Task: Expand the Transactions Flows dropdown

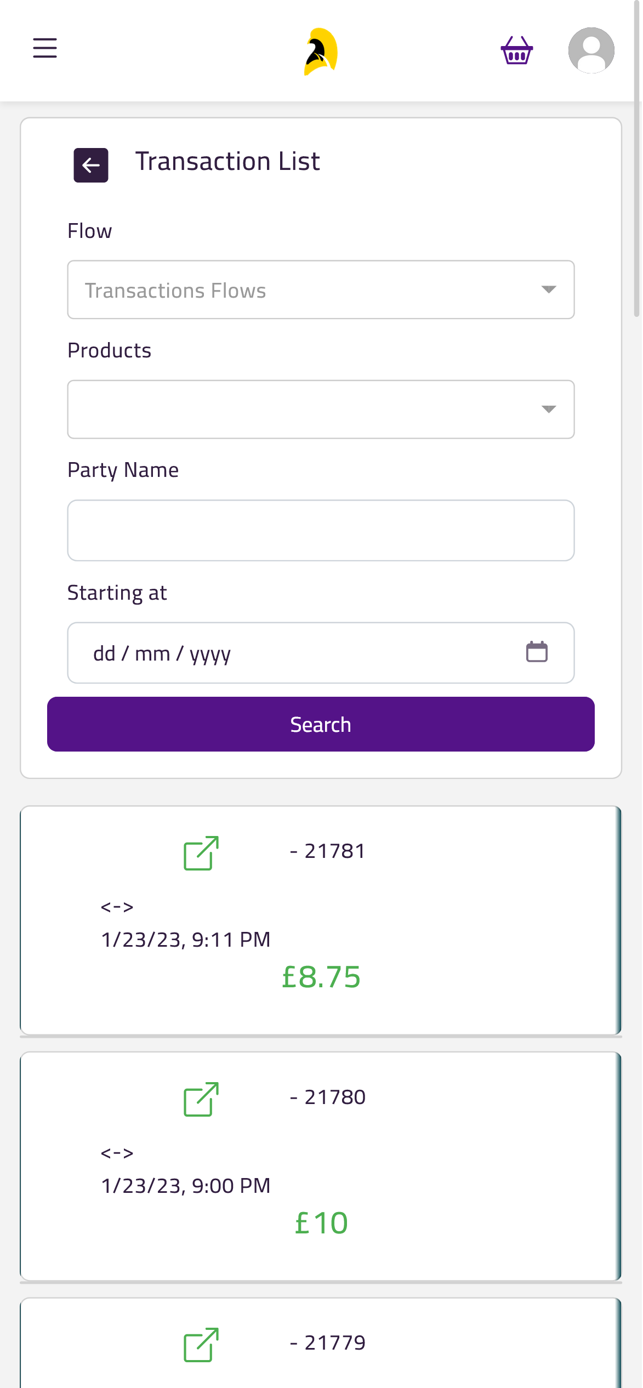Action: coord(321,289)
